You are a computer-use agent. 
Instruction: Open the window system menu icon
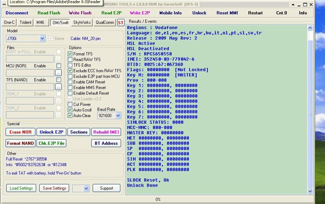coord(4,4)
